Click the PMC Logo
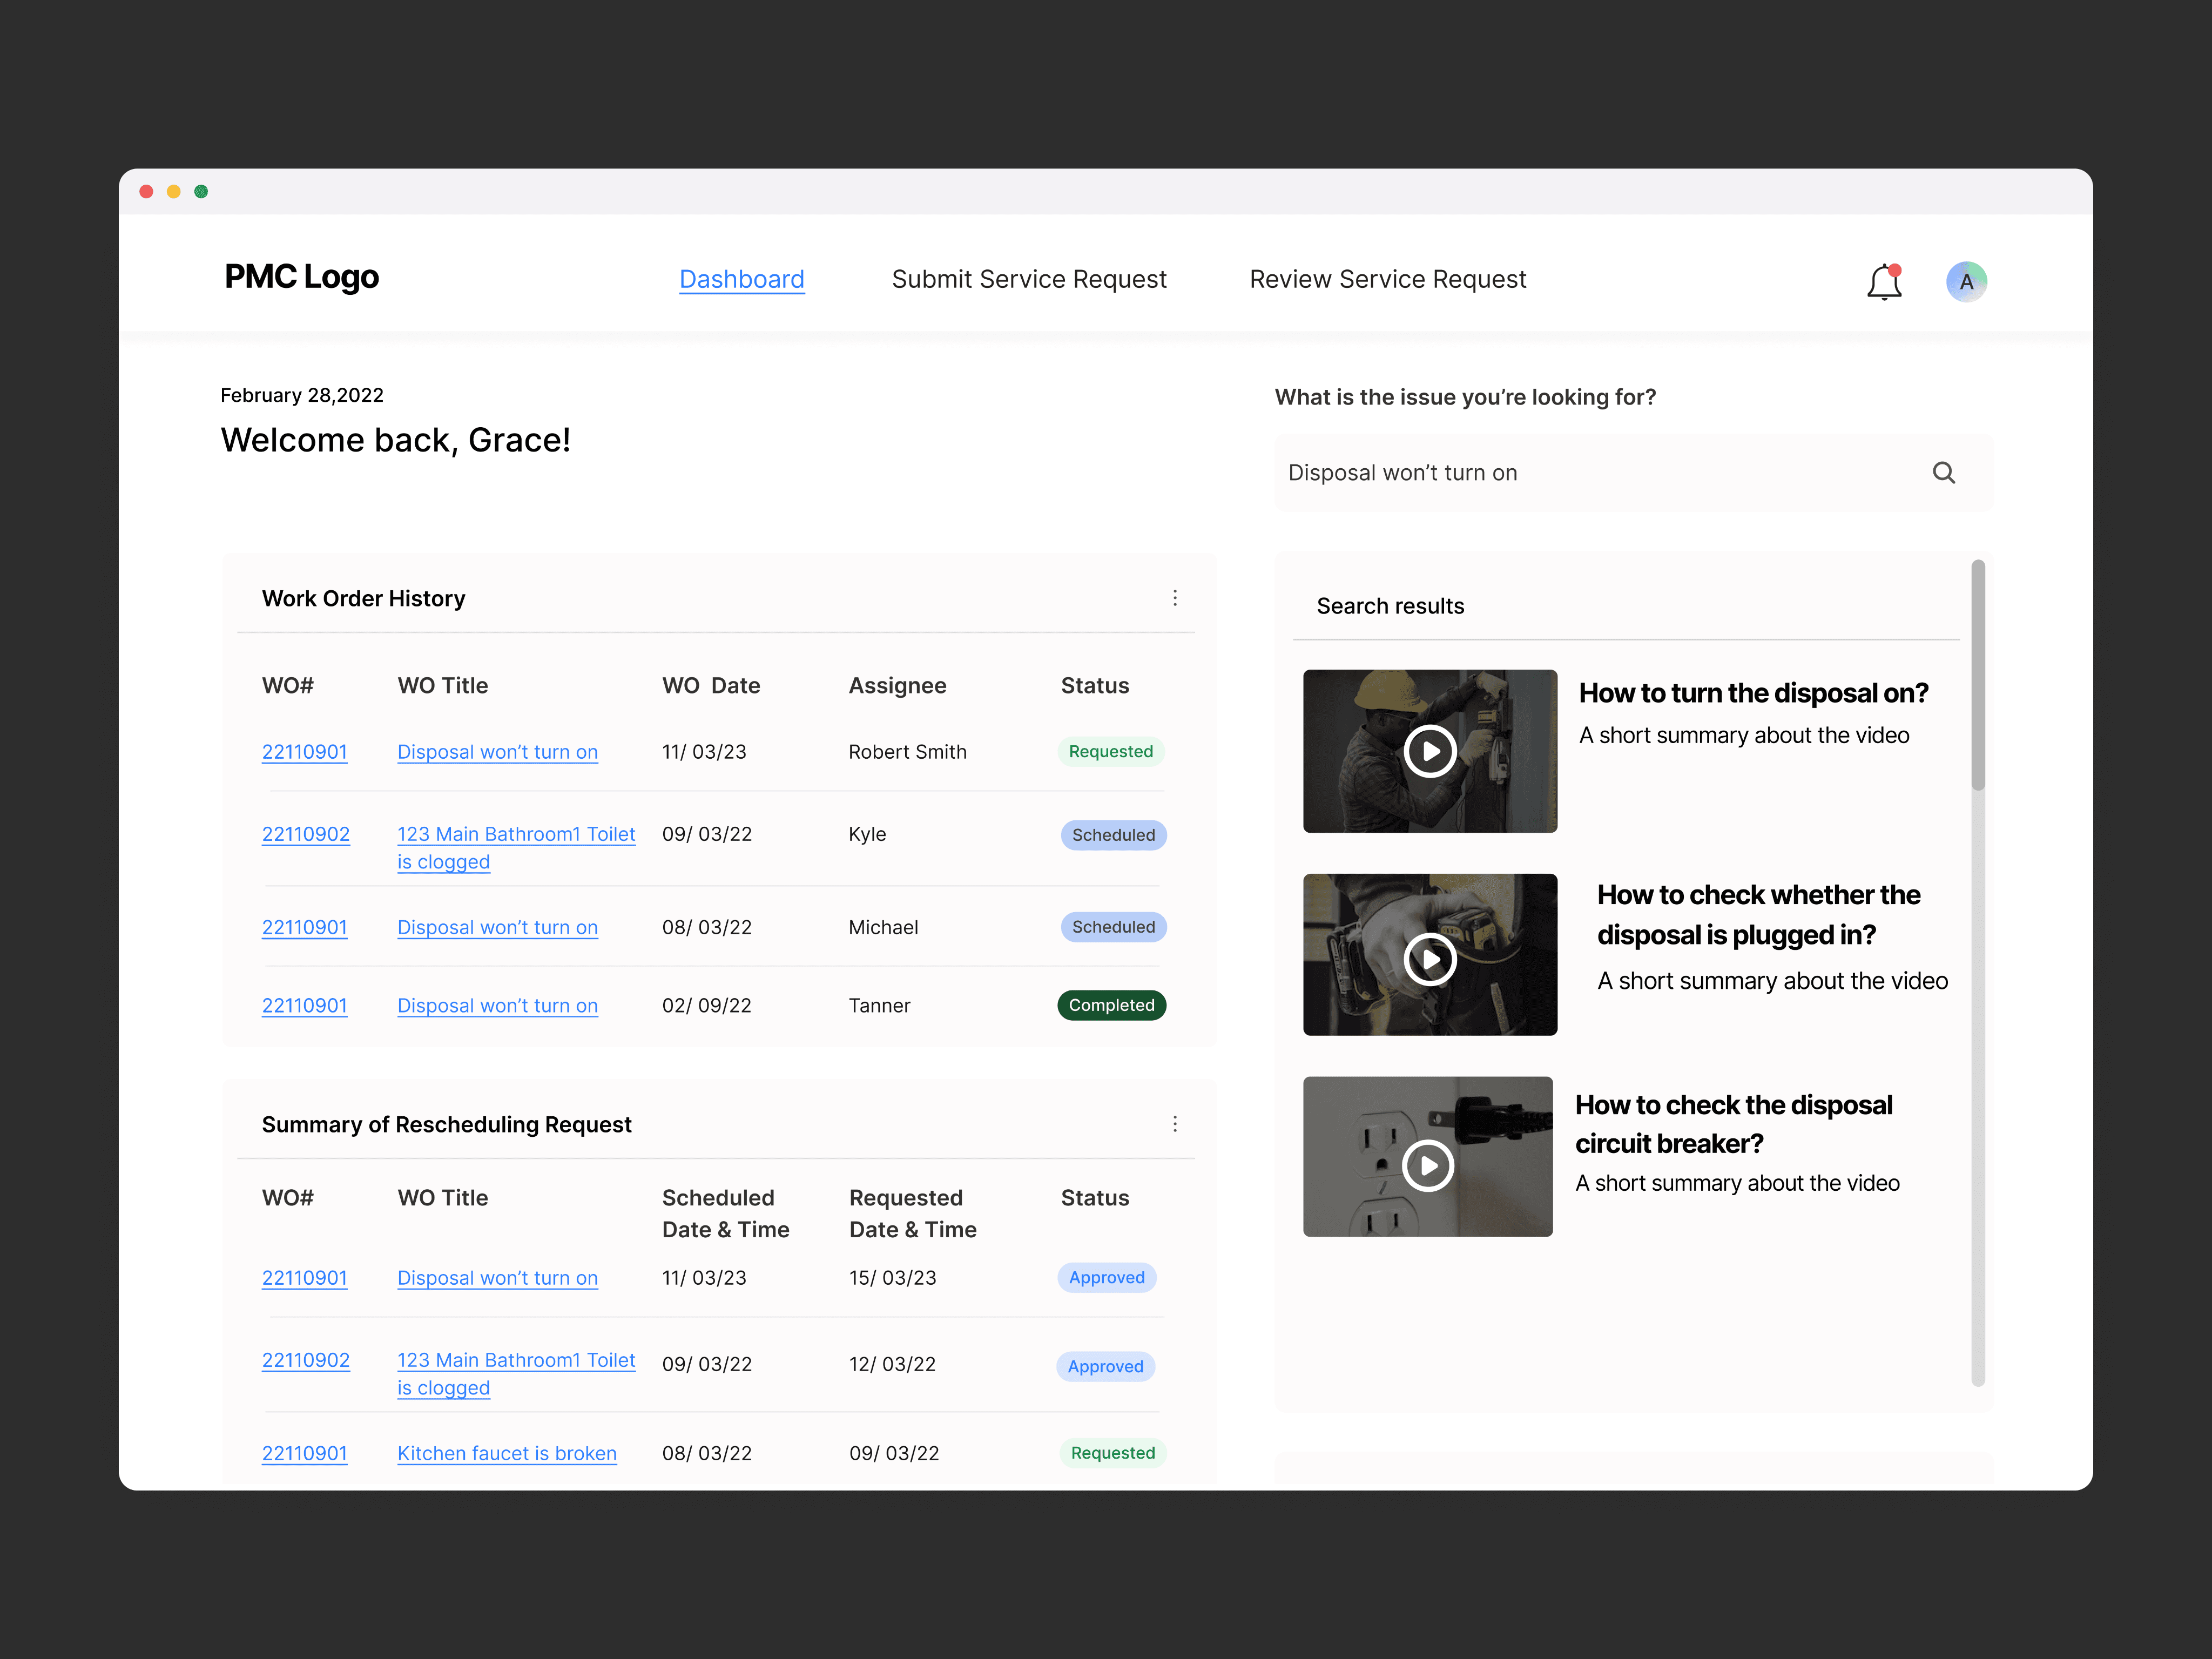Screen dimensions: 2212x1659 point(301,277)
